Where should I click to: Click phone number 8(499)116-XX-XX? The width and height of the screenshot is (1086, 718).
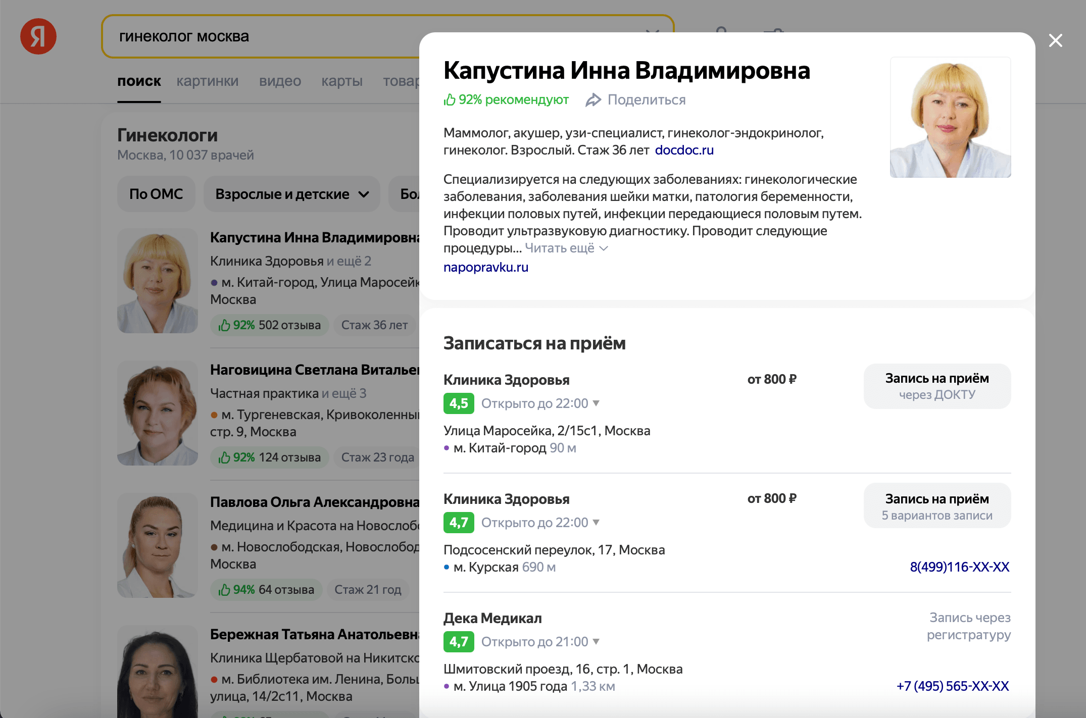(960, 567)
